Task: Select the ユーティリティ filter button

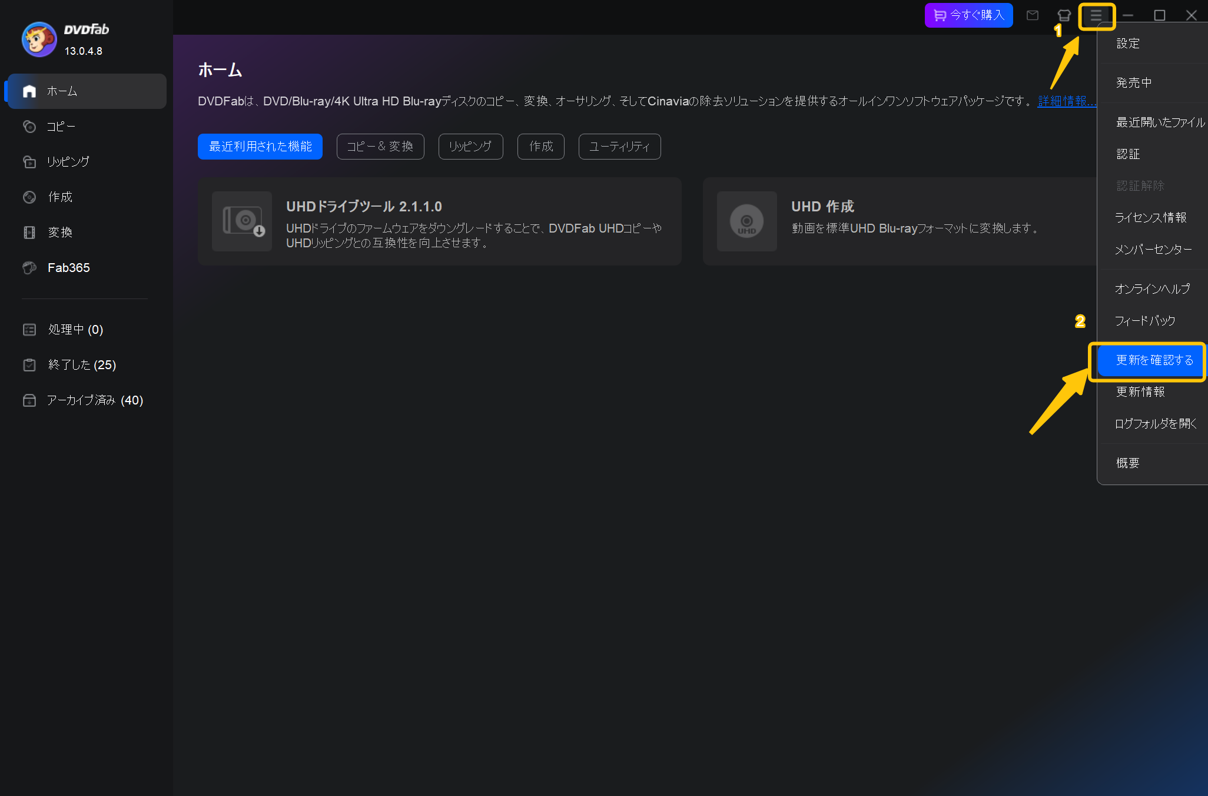Action: (x=620, y=147)
